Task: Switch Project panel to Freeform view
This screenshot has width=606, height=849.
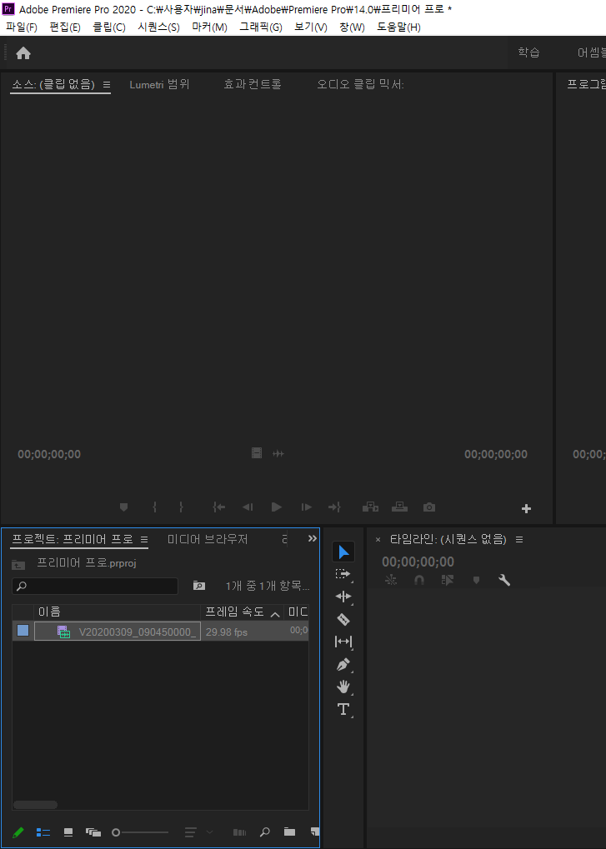Action: pyautogui.click(x=93, y=832)
